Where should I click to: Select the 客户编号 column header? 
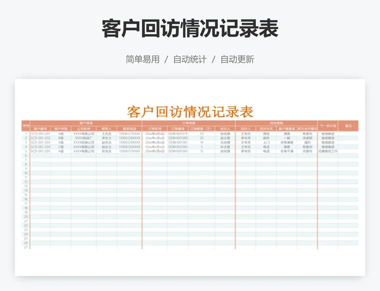[41, 129]
